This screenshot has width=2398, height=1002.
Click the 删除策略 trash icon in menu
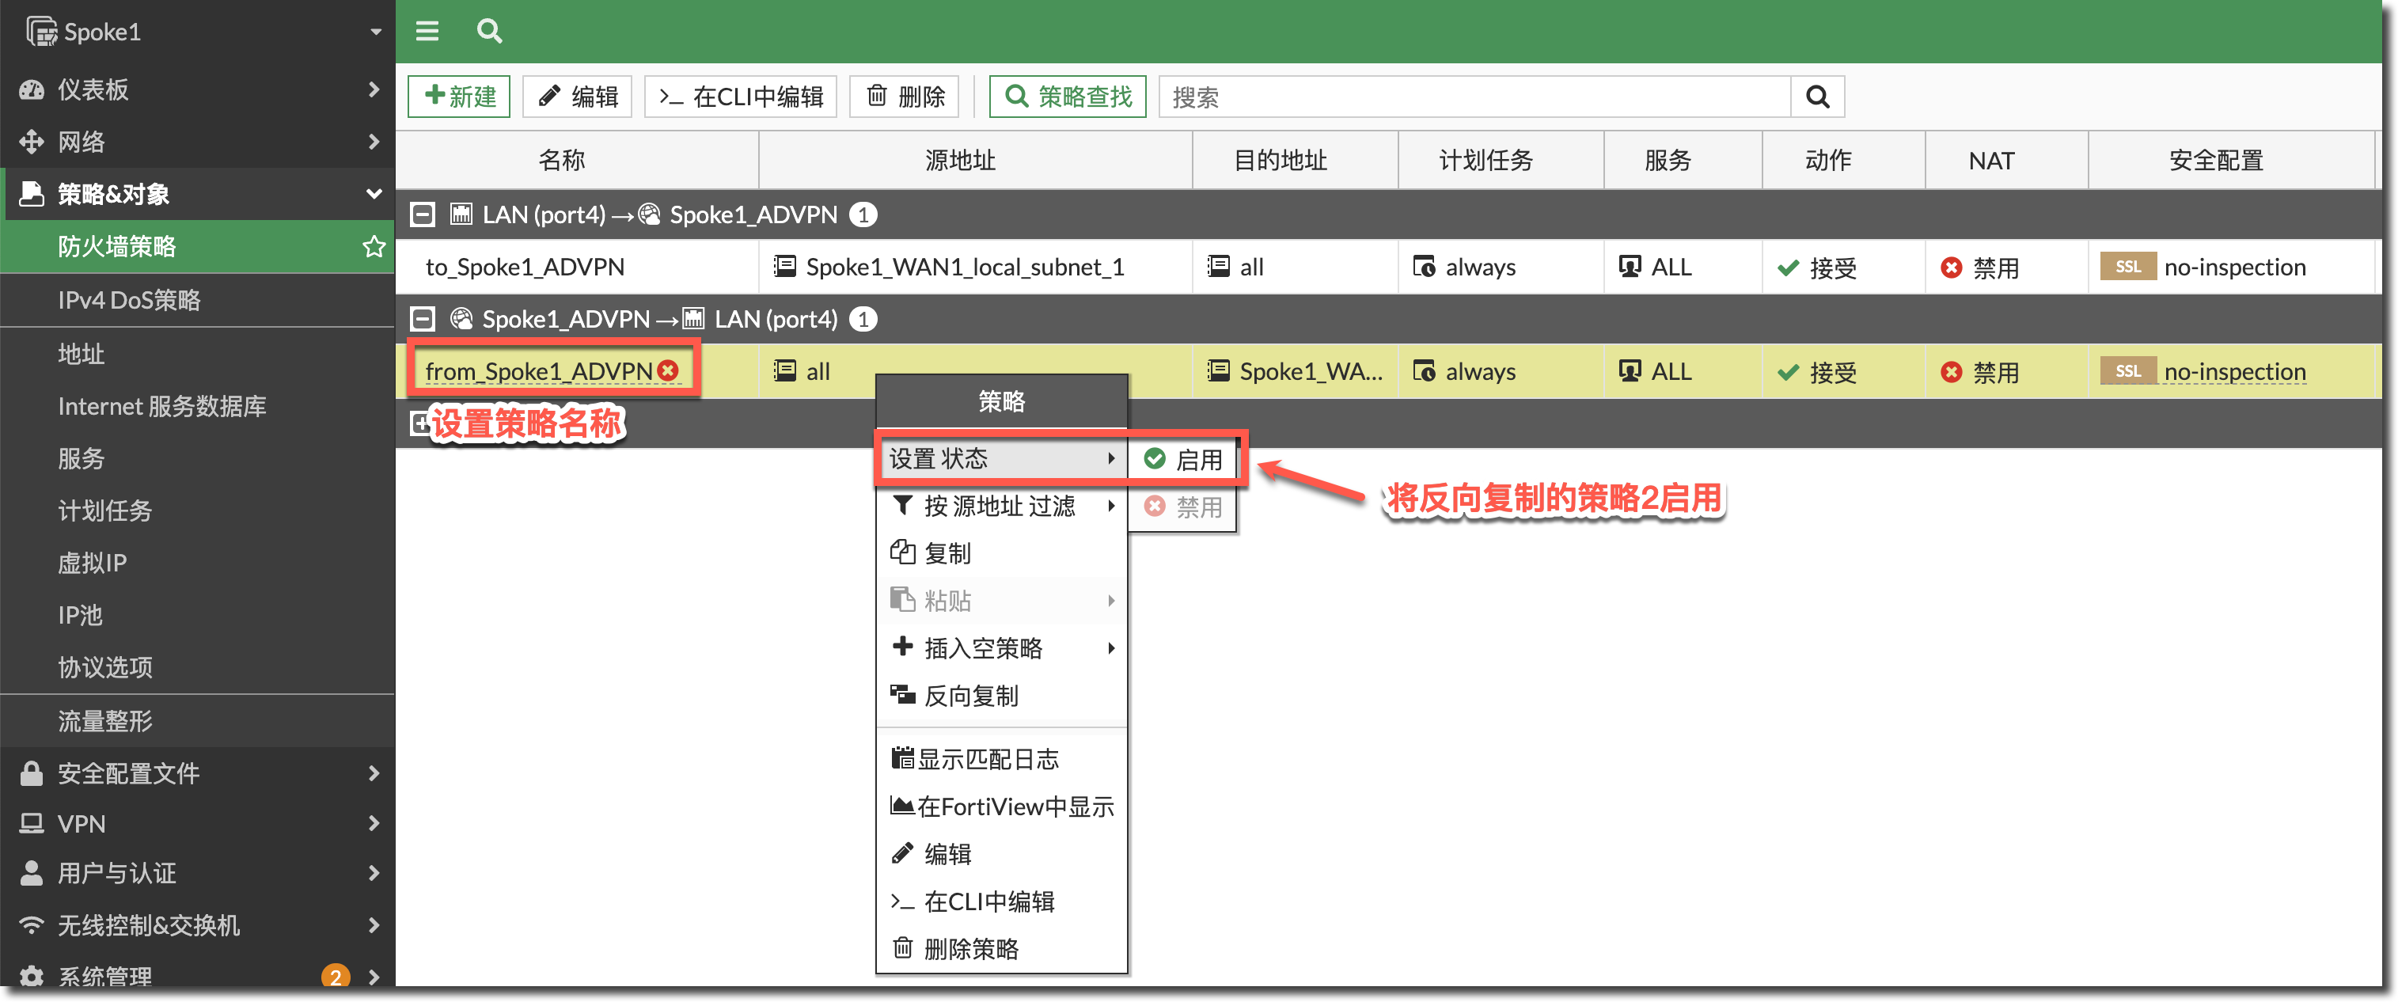tap(902, 948)
